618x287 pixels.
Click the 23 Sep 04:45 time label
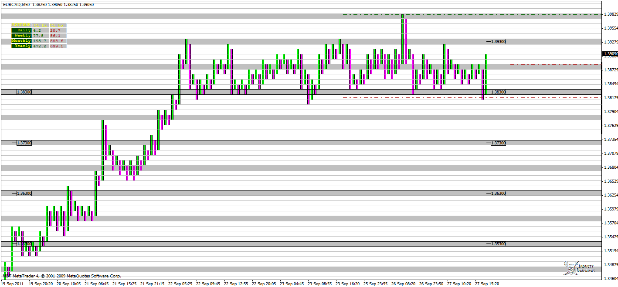292,284
